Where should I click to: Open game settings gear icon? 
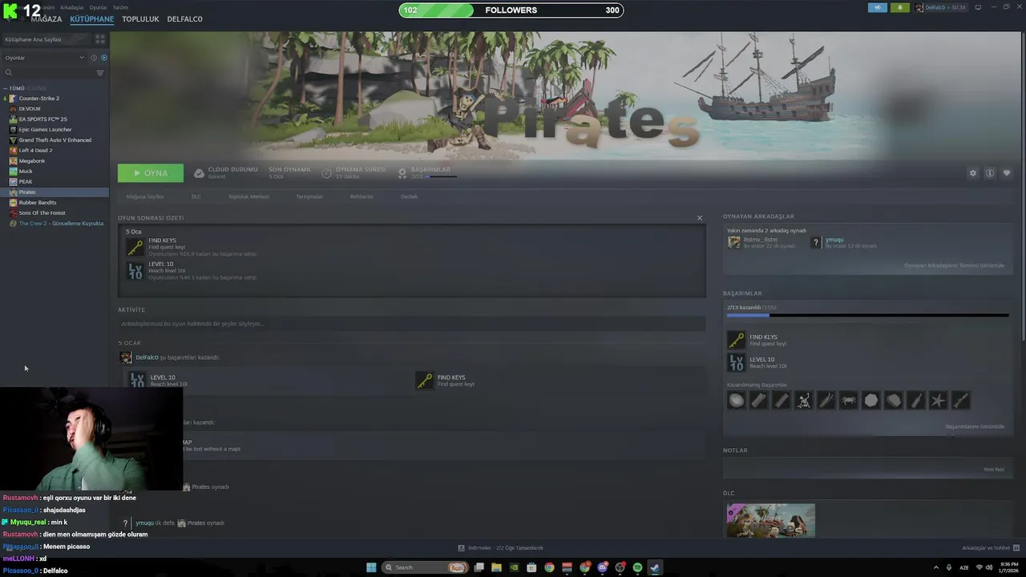click(973, 173)
